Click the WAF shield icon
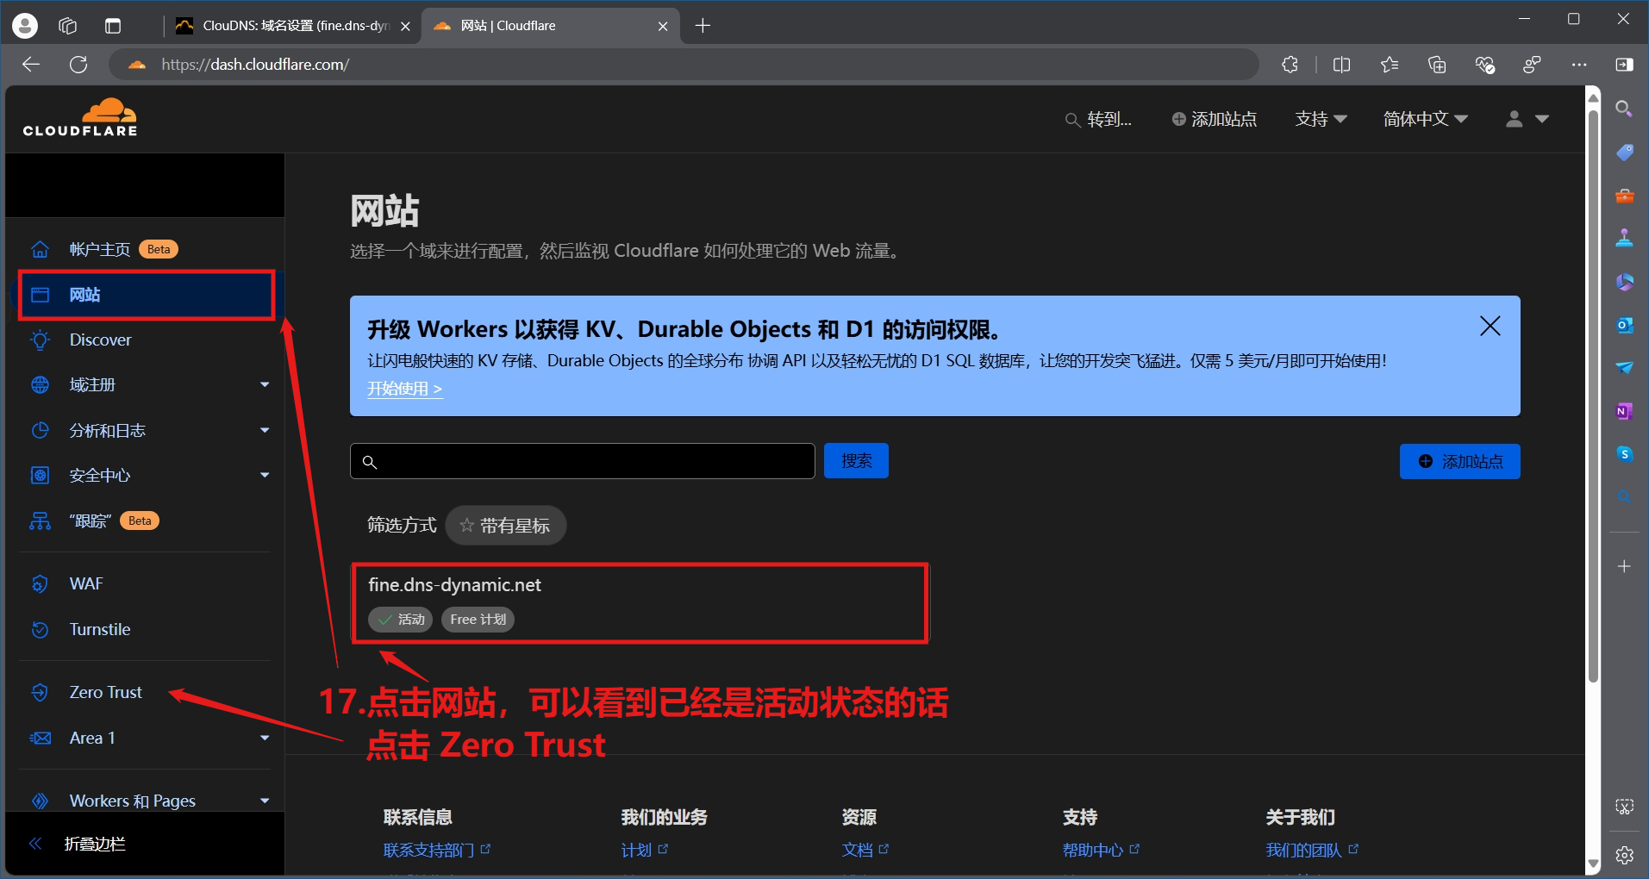Screen dimensions: 1649x879 click(40, 583)
